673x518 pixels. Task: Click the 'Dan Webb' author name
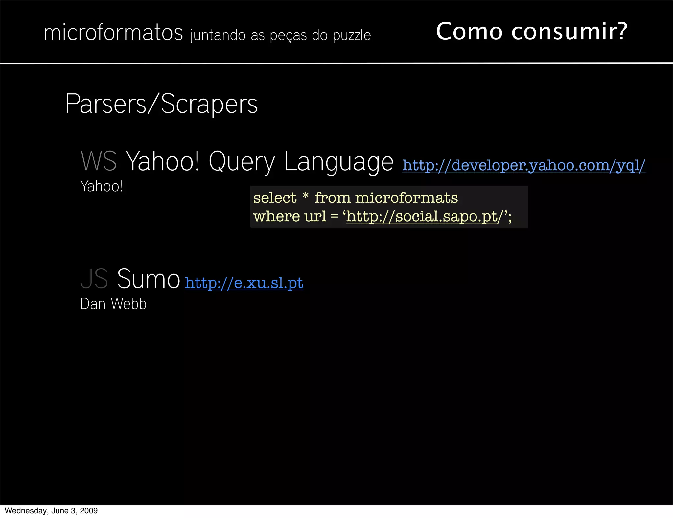113,304
